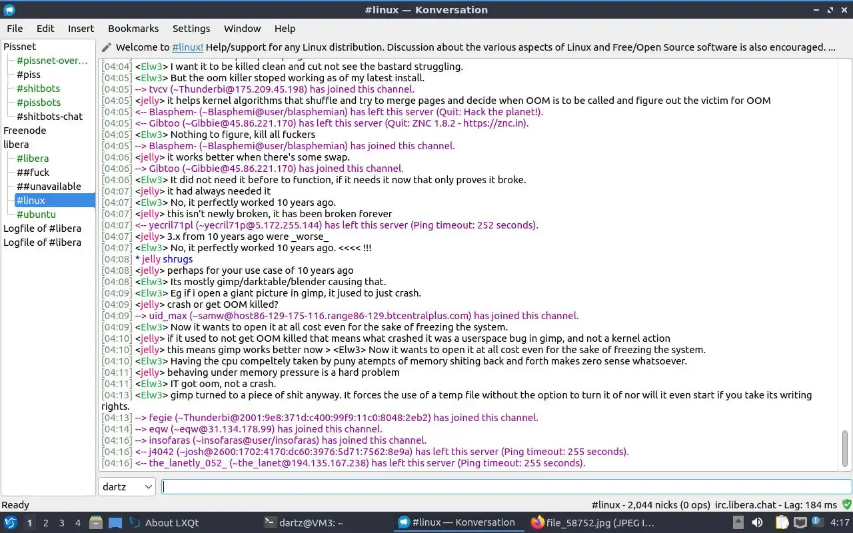
Task: Select the libera server entry
Action: coord(16,145)
